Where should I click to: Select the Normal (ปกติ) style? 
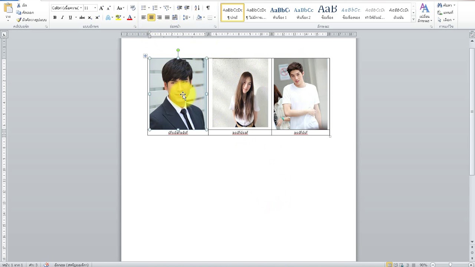(x=233, y=12)
